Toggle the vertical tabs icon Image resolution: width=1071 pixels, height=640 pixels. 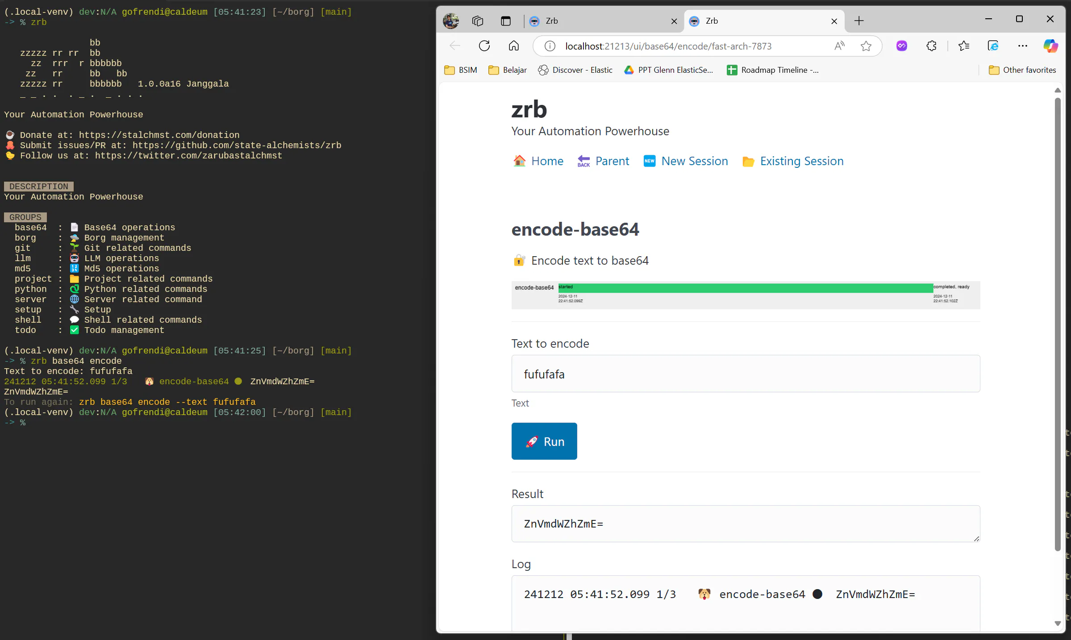pos(505,21)
